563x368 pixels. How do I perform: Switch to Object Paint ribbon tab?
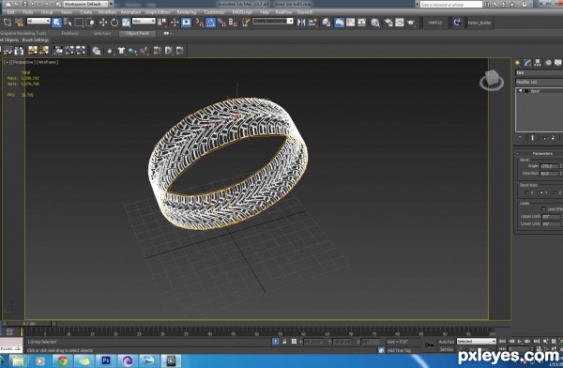pyautogui.click(x=137, y=33)
